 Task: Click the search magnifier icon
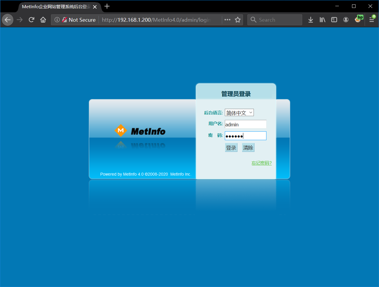(x=254, y=20)
